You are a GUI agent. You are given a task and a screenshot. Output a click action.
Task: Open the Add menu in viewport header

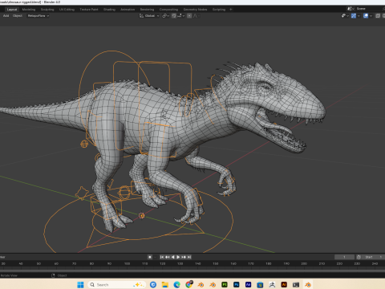[6, 16]
